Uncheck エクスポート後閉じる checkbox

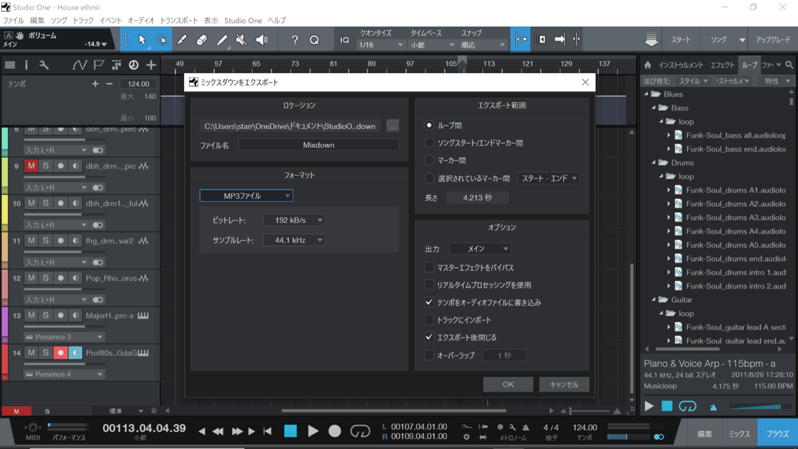[x=429, y=337]
